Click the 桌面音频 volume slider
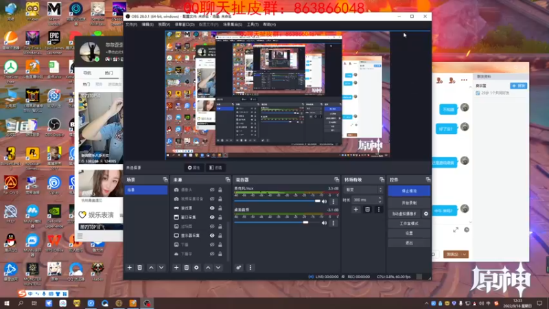 277,222
